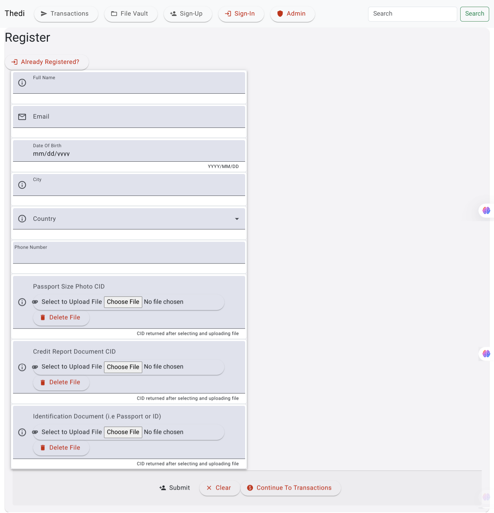Delete File in Passport Size Photo section
This screenshot has height=513, width=494.
pyautogui.click(x=61, y=317)
